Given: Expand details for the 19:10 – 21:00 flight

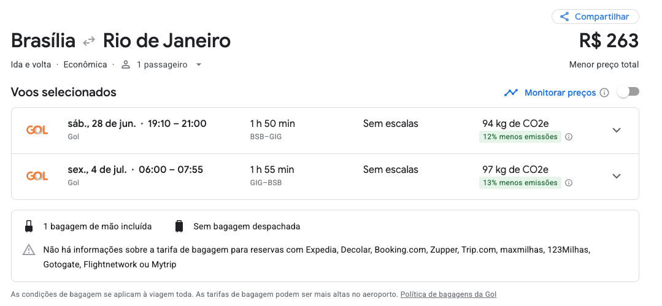Looking at the screenshot, I should tap(617, 130).
